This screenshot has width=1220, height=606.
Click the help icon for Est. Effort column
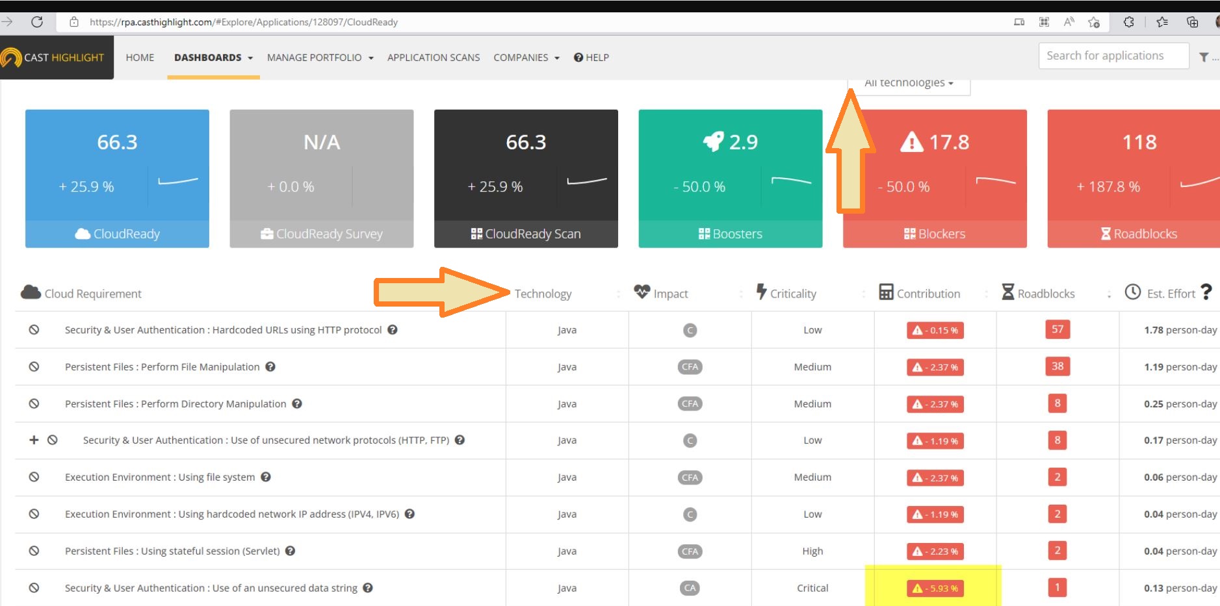click(1206, 292)
